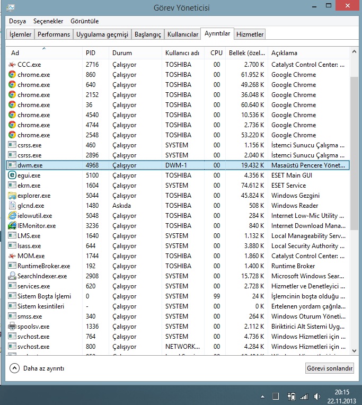Click the RuntimeBroker.exe icon
Screen dimensions: 362x405
(12, 266)
